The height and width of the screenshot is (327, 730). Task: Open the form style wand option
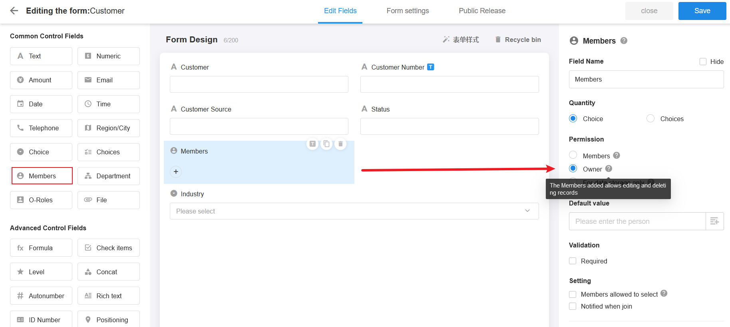tap(461, 40)
